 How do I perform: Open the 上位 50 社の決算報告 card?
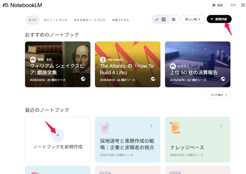(x=198, y=64)
